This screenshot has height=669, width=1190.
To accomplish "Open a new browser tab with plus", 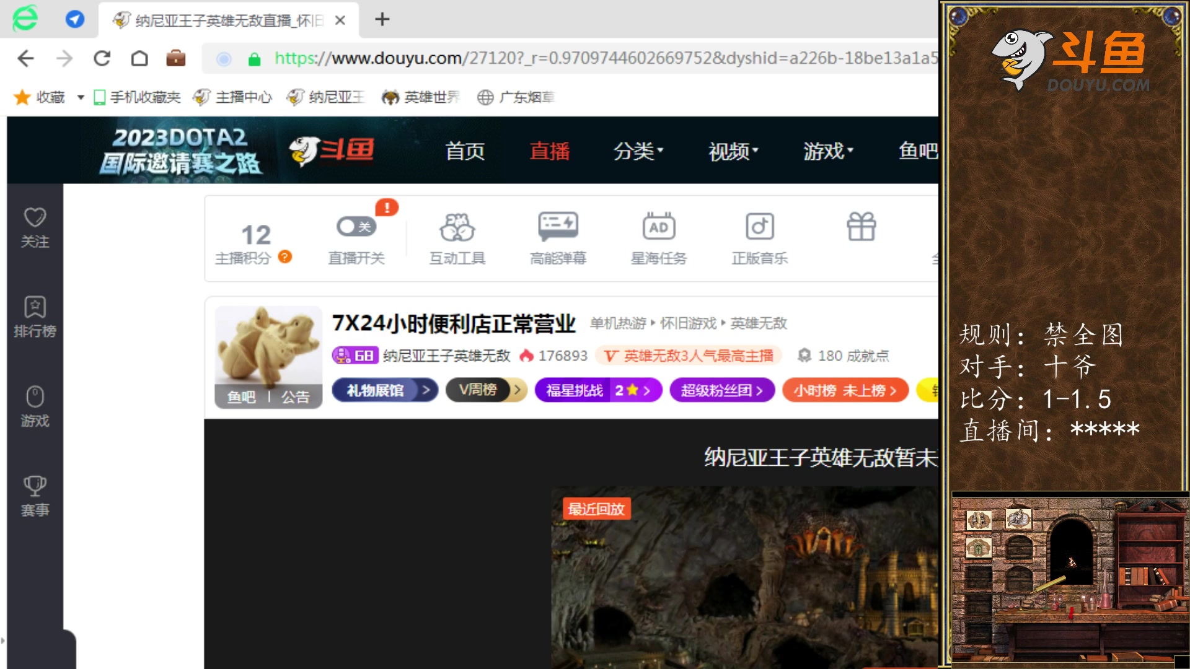I will 382,19.
